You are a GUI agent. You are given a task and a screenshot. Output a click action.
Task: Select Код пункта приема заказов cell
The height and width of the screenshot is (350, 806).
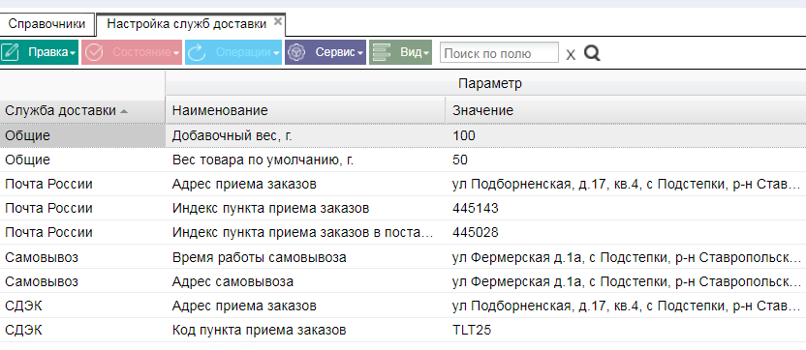tap(305, 330)
